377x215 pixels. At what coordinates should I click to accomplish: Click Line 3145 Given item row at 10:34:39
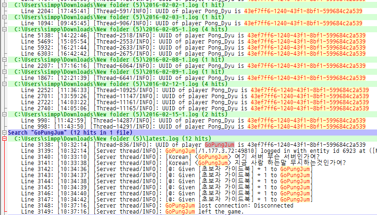(x=167, y=187)
